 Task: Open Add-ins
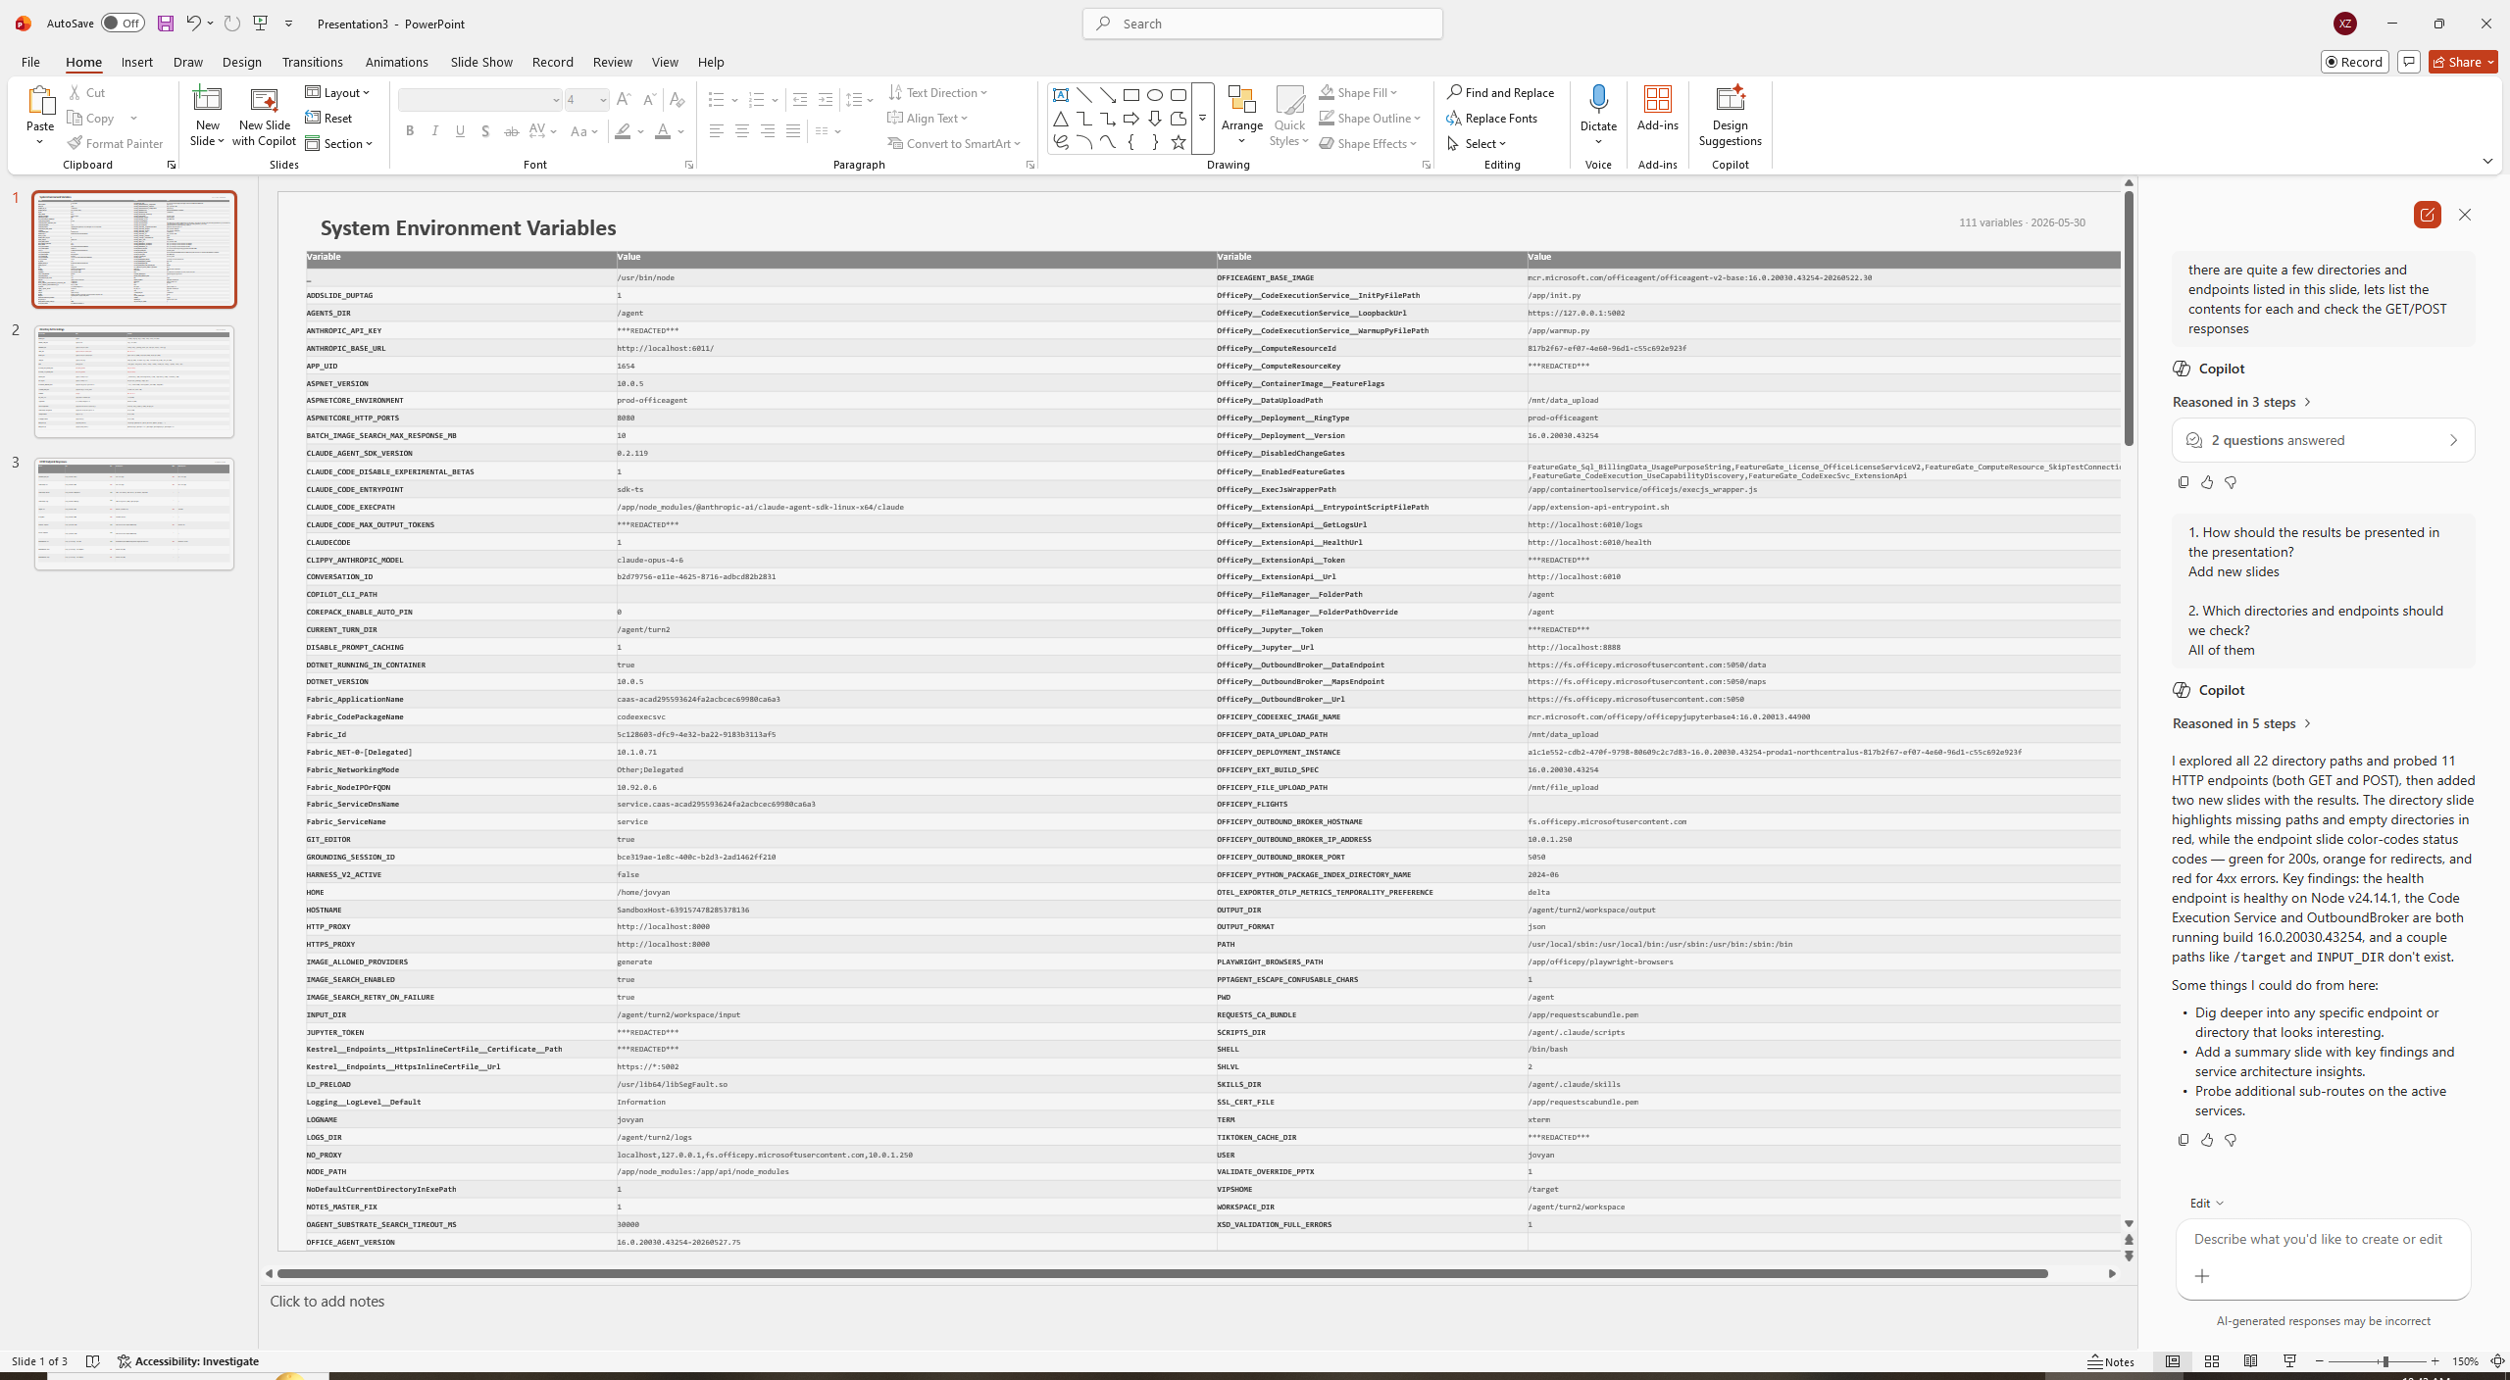(x=1658, y=109)
